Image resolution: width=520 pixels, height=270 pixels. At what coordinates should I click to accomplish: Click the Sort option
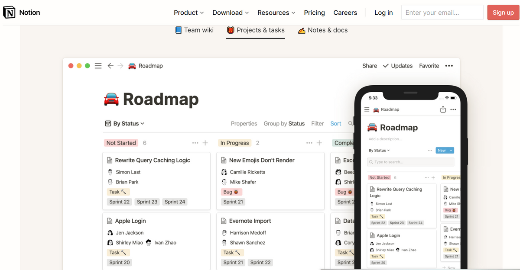[x=336, y=123]
